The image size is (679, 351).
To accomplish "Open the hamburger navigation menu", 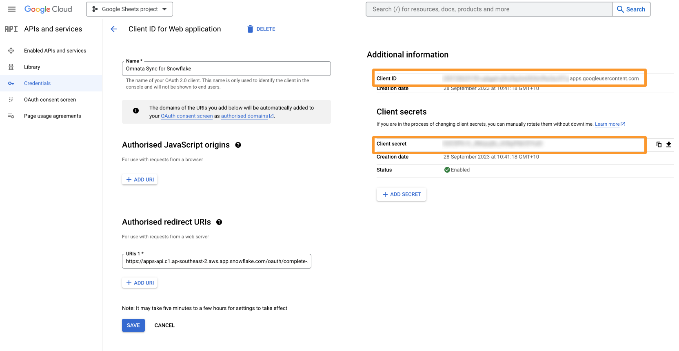I will [x=12, y=9].
